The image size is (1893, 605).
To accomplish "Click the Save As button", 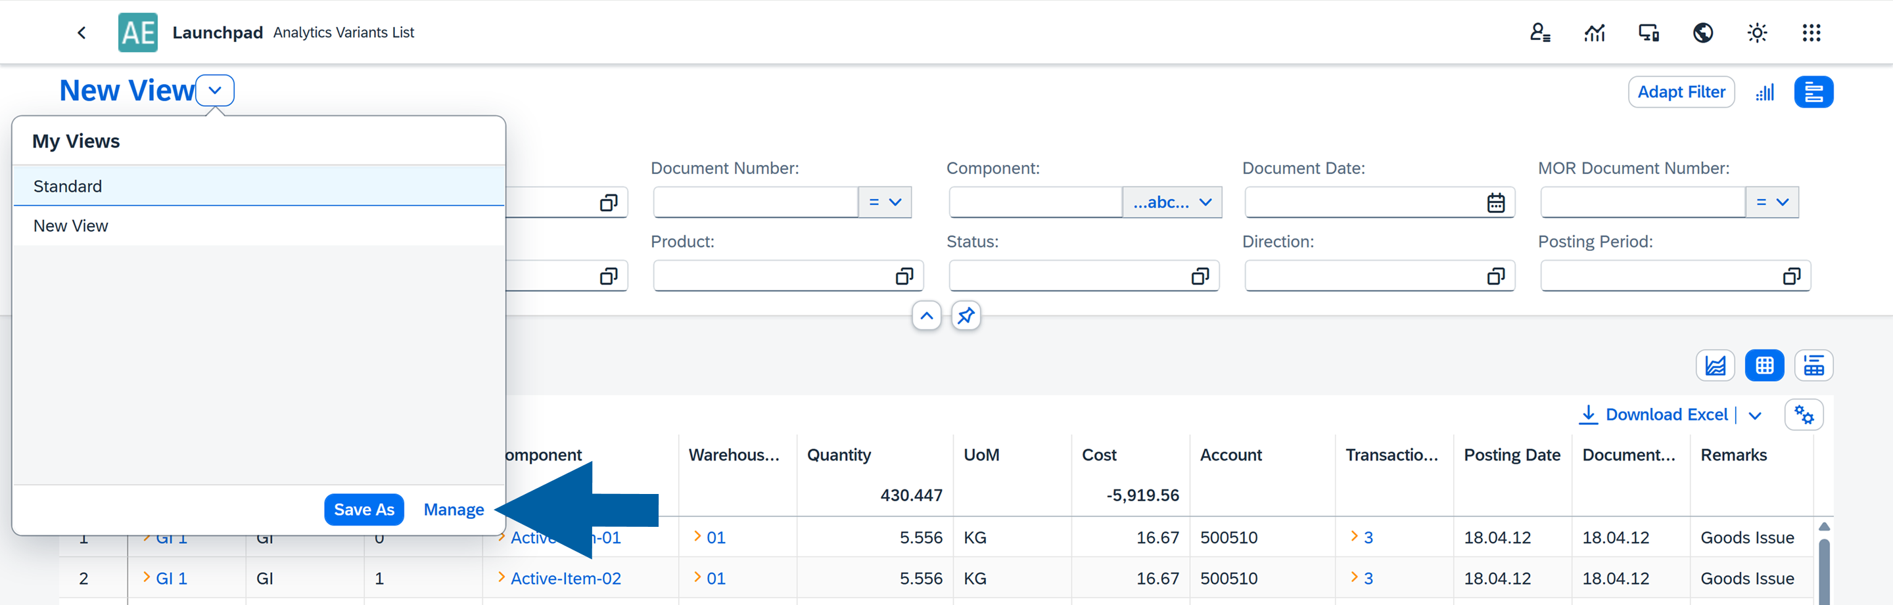I will pyautogui.click(x=363, y=509).
